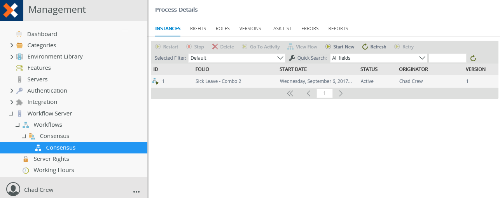Click the green quick search refresh icon
Image resolution: width=500 pixels, height=198 pixels.
point(473,58)
